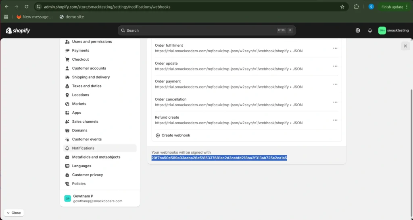Viewport: 413px width, 220px height.
Task: Click the Policies icon
Action: click(x=67, y=184)
